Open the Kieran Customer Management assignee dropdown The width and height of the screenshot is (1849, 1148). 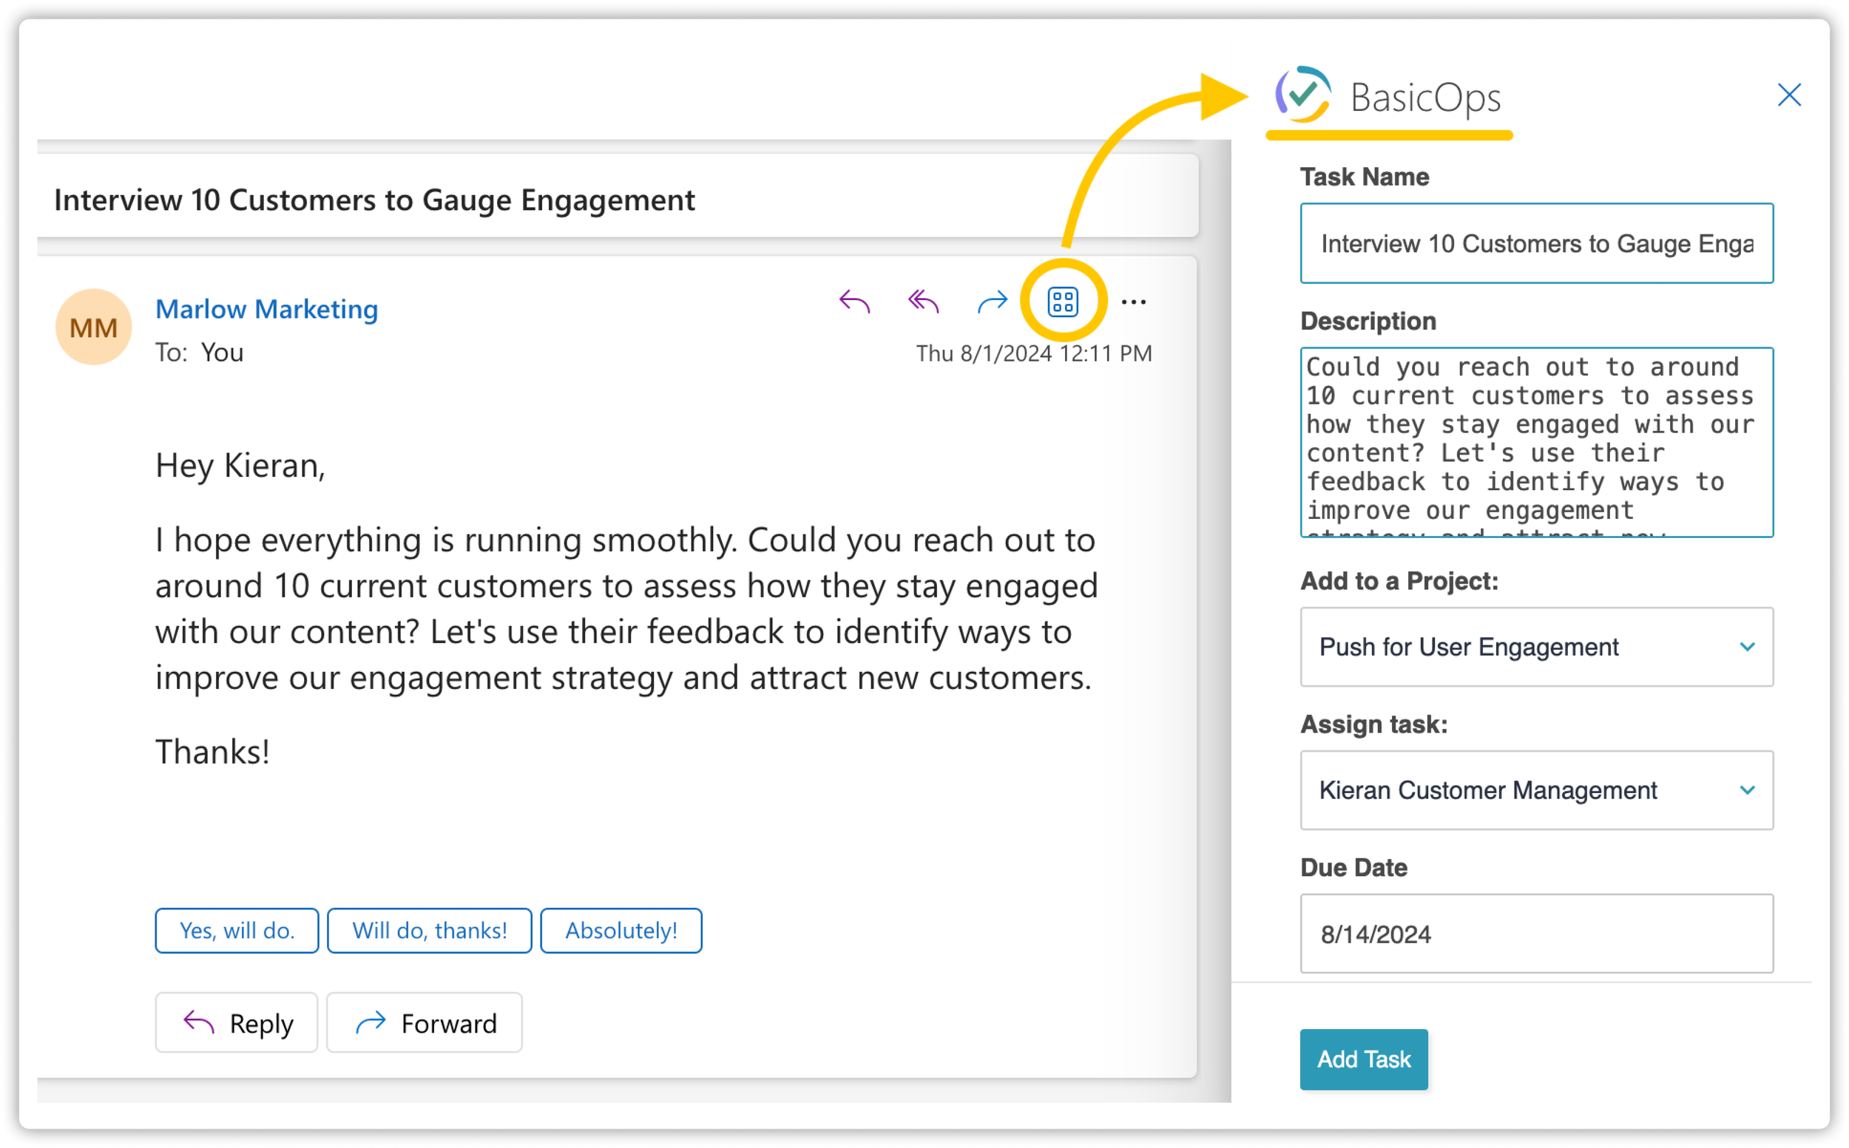click(x=1535, y=789)
